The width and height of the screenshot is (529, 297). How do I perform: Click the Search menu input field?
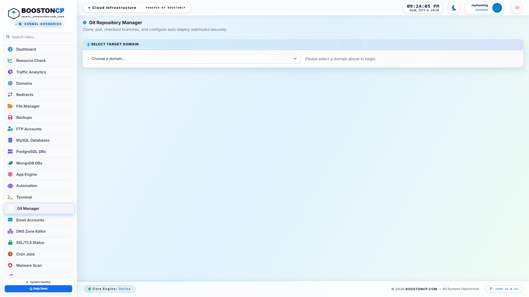click(38, 37)
